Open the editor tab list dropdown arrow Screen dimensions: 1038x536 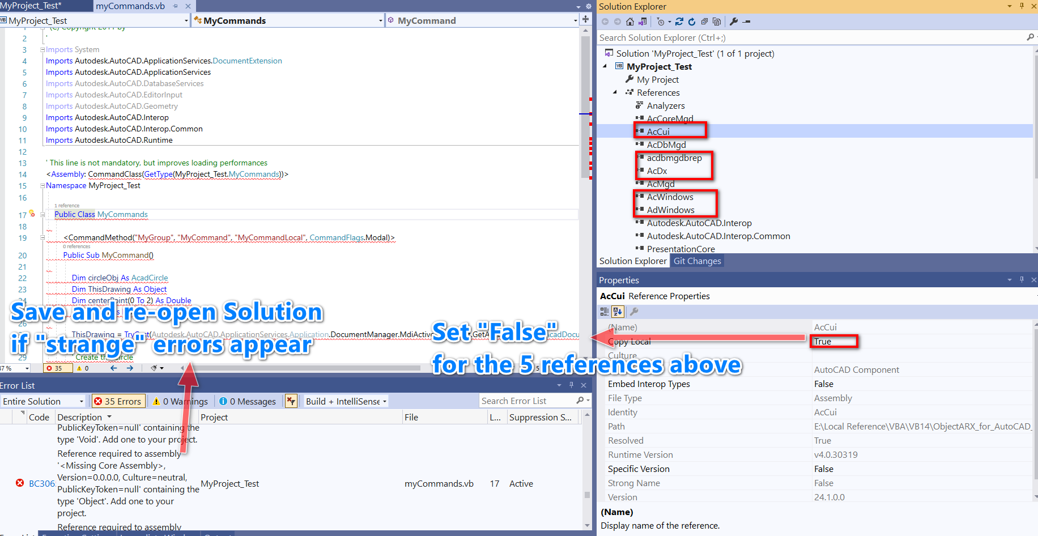tap(578, 7)
